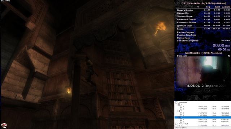Select the 'Временной Портал' split row
231x129 pixels.
click(204, 19)
